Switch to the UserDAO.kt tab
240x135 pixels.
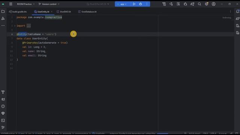tap(64, 12)
